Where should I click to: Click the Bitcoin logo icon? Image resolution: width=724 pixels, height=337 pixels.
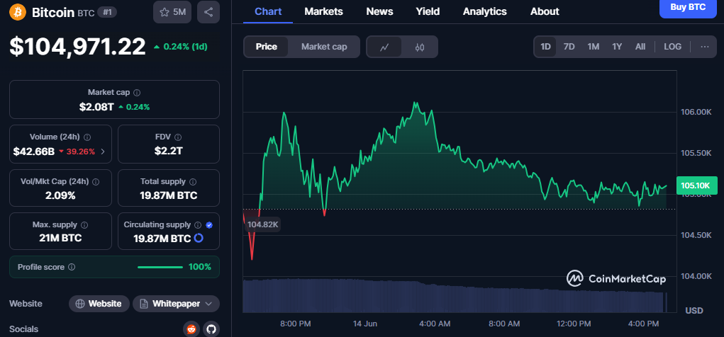pos(18,13)
